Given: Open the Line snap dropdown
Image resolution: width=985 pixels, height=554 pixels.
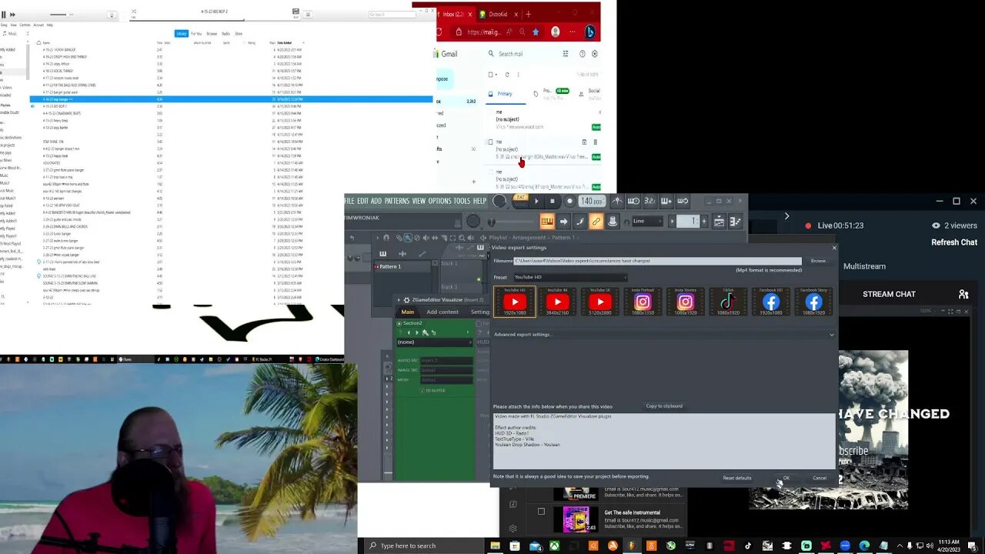Looking at the screenshot, I should pos(648,222).
